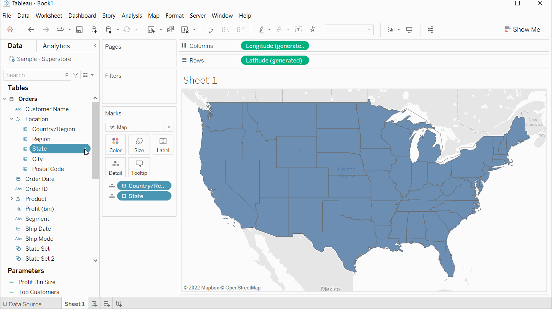Click the New Worksheet toolbar icon

(151, 30)
